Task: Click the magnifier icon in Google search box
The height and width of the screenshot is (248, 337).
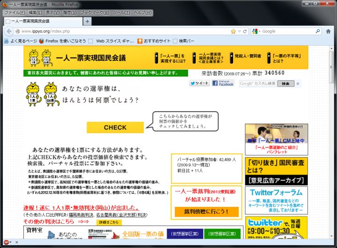Action: (318, 31)
